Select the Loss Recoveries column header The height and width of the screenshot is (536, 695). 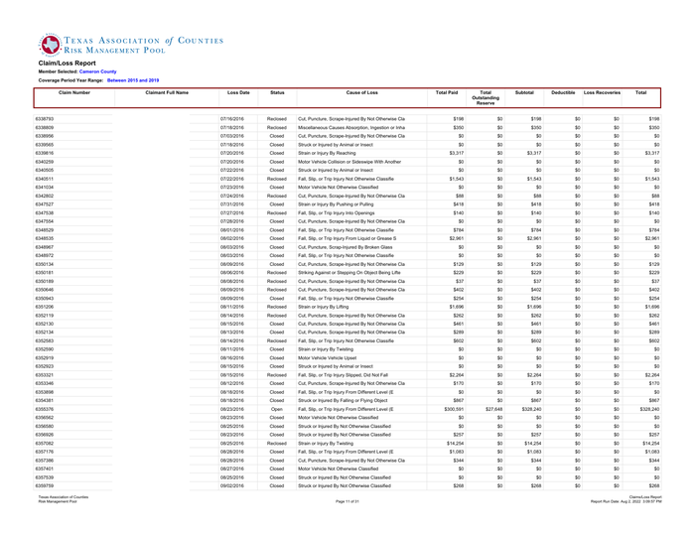602,92
